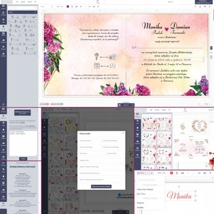Screen dimensions: 214x214
Task: Click the templates grid icon in template browser sidebar
Action: tap(137, 115)
